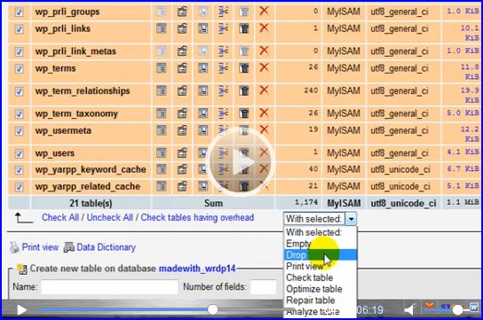Deselect the wp_usermeta checkbox

coord(20,131)
